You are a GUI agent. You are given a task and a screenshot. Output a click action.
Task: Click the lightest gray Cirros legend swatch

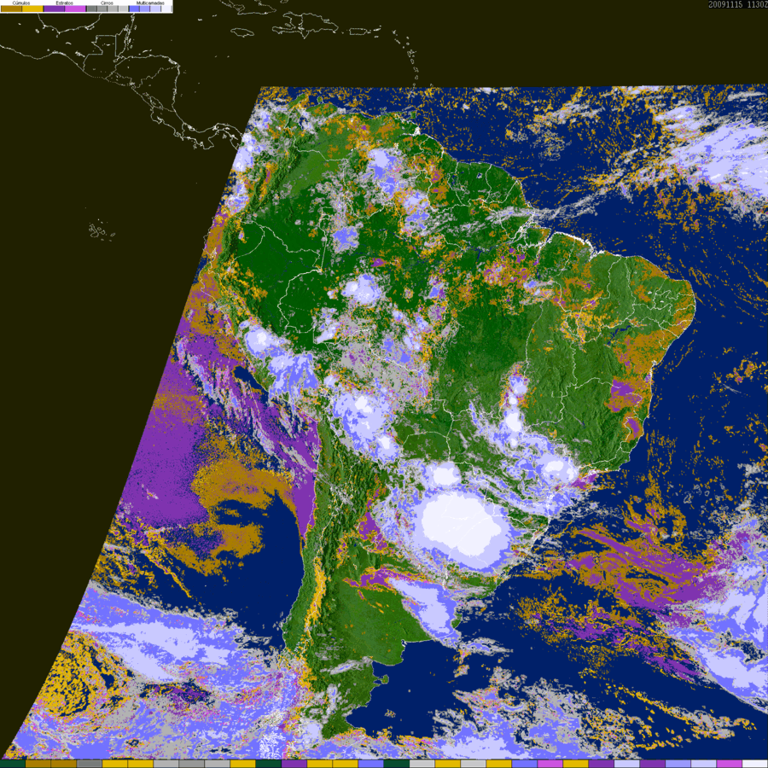[x=123, y=9]
